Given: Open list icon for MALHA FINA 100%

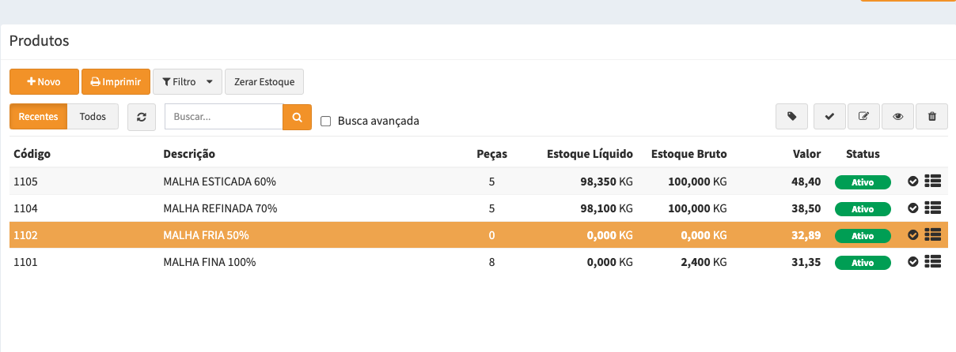Looking at the screenshot, I should click(932, 262).
